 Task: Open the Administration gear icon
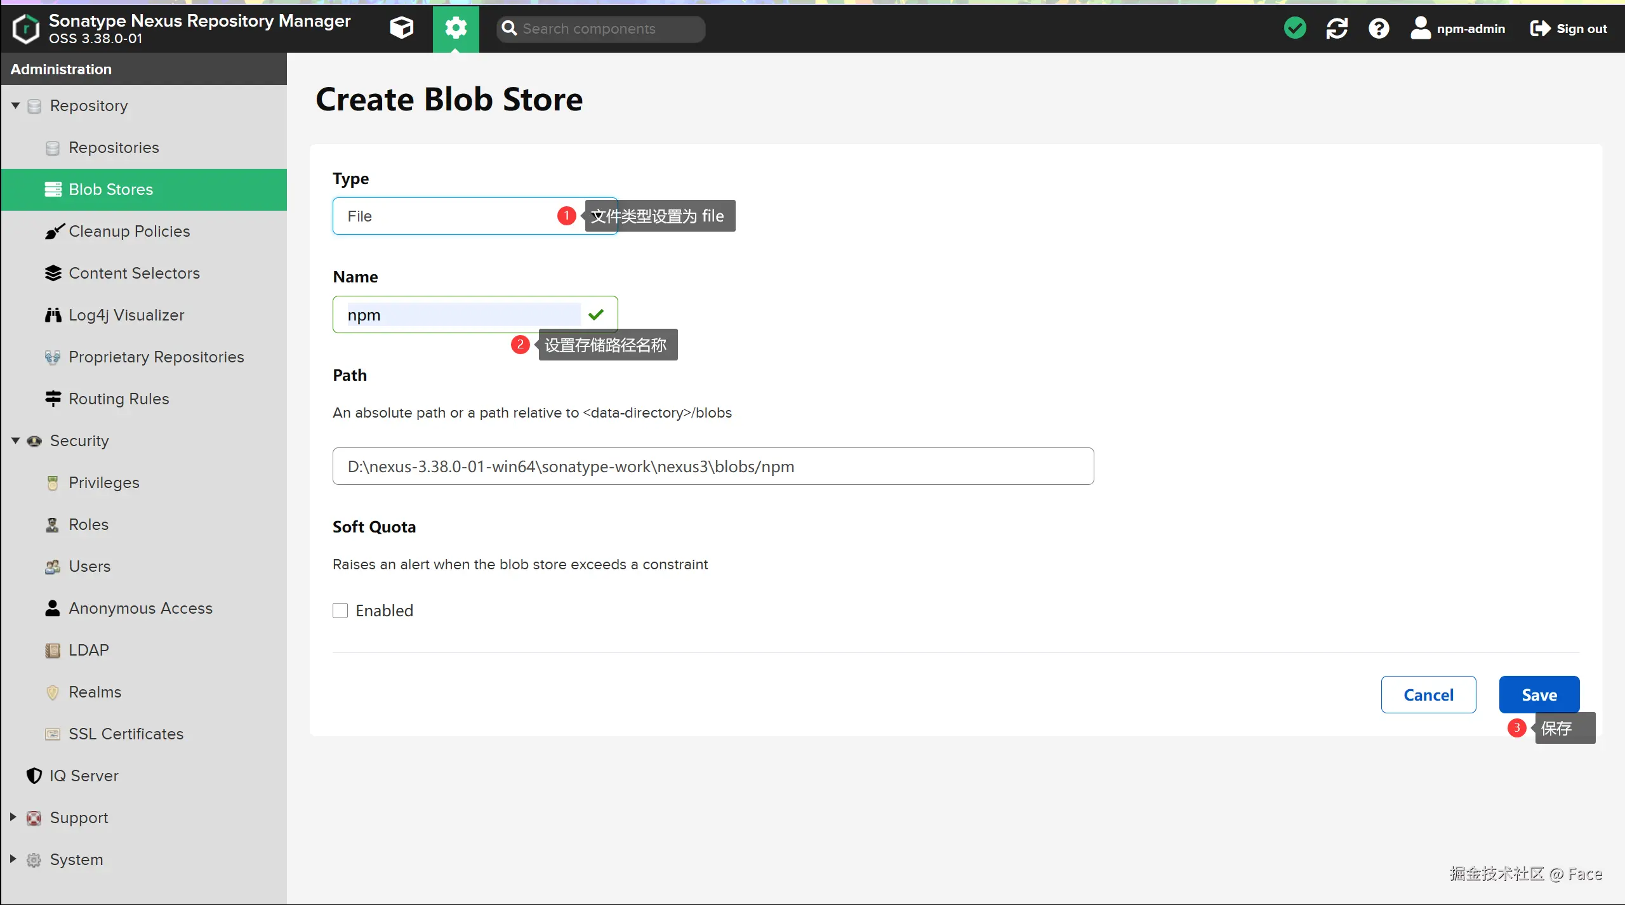click(x=456, y=28)
